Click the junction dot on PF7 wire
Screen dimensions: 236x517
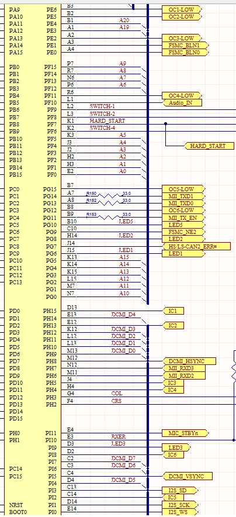(165, 124)
